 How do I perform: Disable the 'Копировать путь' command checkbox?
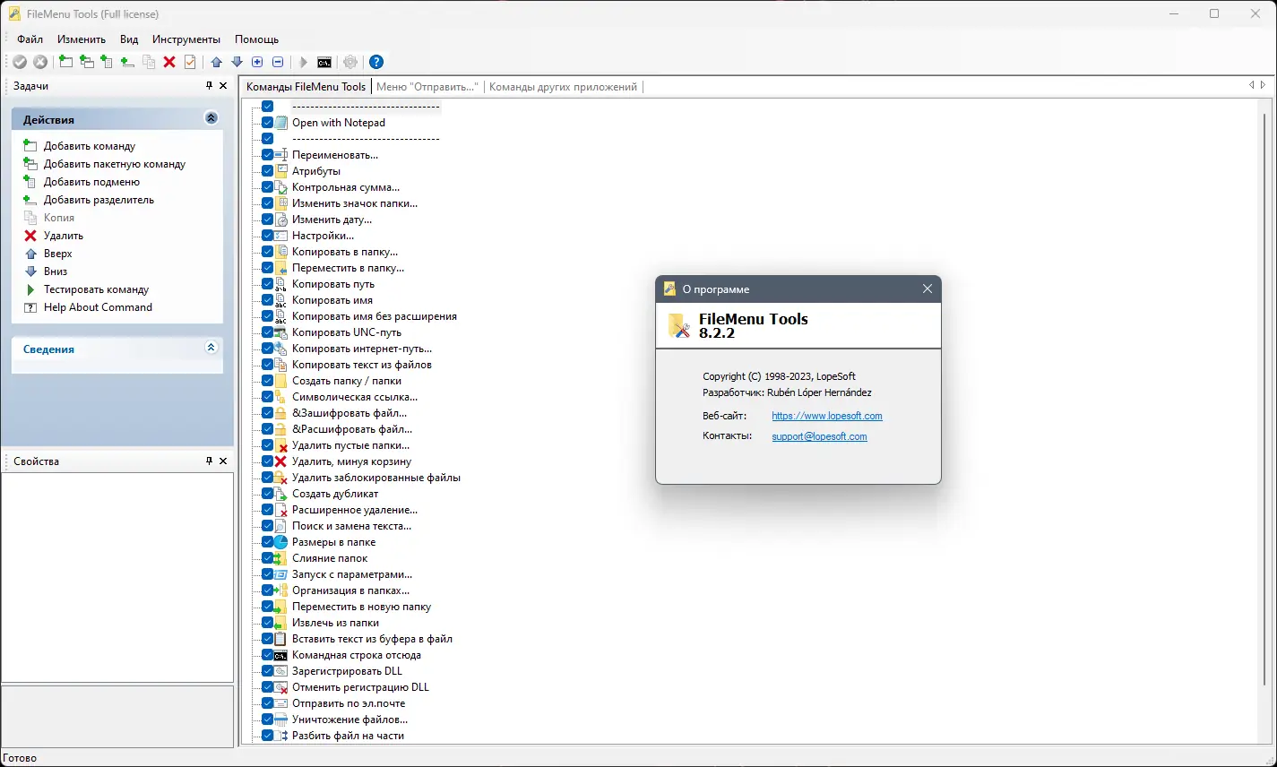tap(267, 283)
